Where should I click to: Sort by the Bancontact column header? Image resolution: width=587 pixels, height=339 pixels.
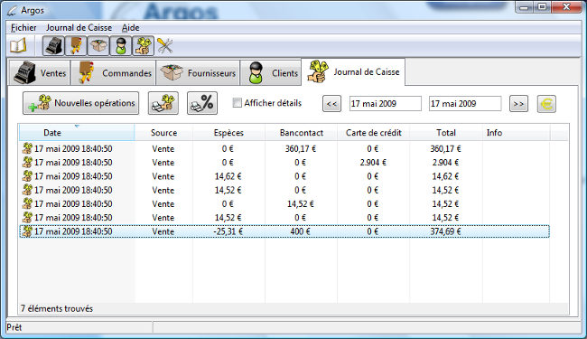click(302, 133)
